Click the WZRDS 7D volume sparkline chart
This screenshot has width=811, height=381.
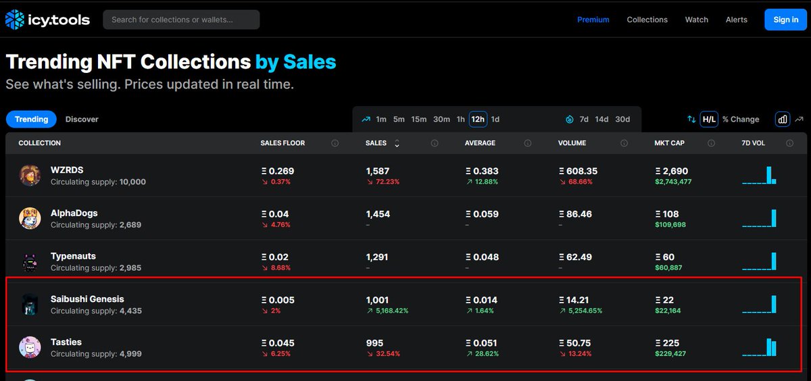pos(759,176)
